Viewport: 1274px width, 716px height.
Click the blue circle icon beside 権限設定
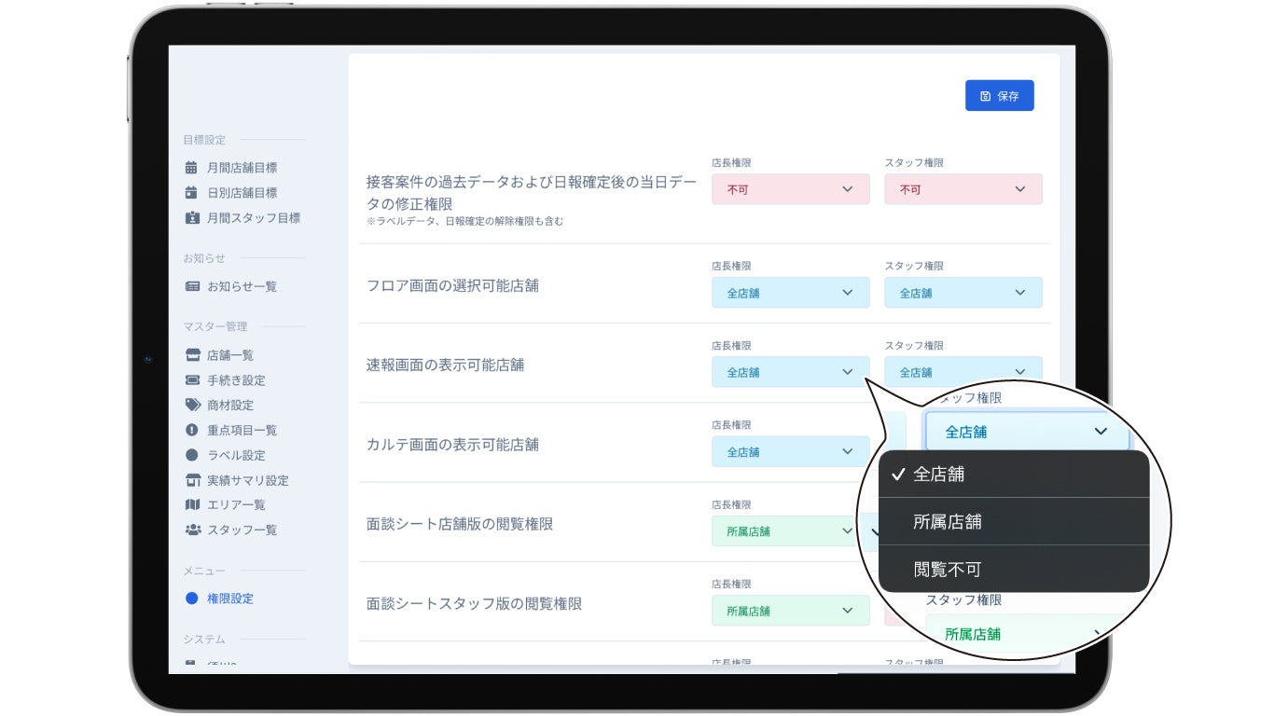[x=191, y=599]
